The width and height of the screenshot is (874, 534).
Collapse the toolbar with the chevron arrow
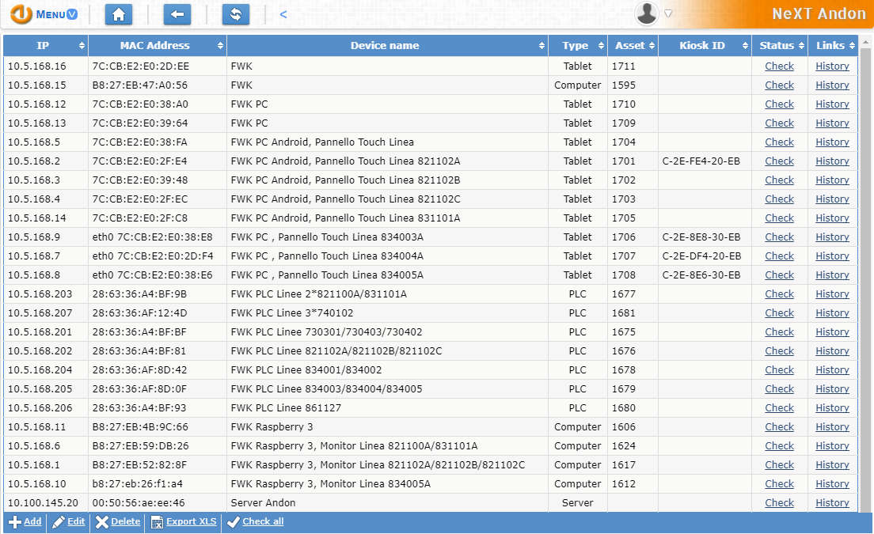pos(283,13)
